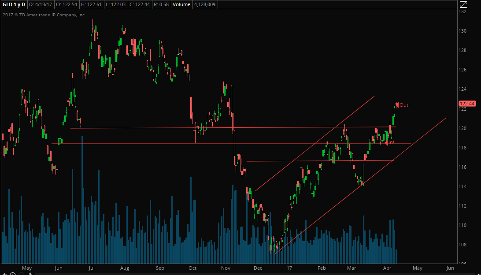Viewport: 481px width, 275px height.
Task: Click the Sep label on time axis
Action: point(159,268)
